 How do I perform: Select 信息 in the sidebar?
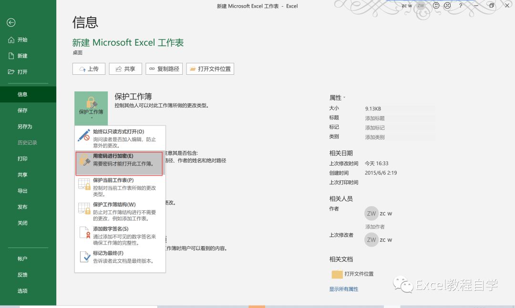tap(28, 94)
